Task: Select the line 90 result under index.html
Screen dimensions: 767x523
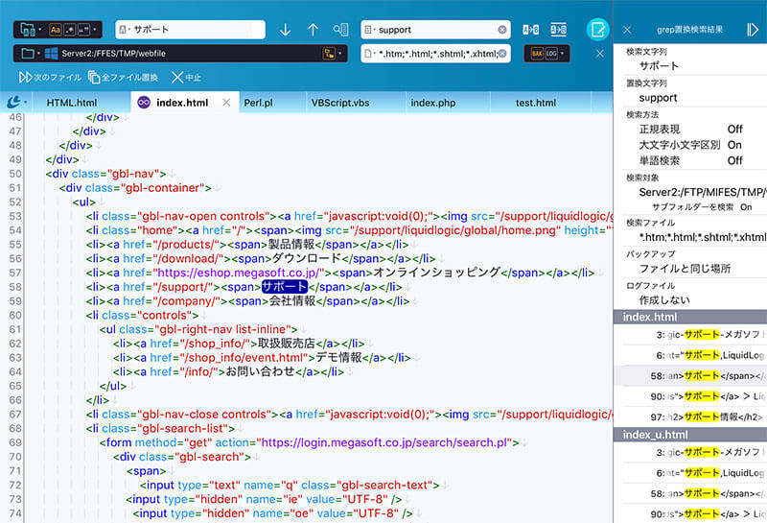Action: [x=690, y=395]
